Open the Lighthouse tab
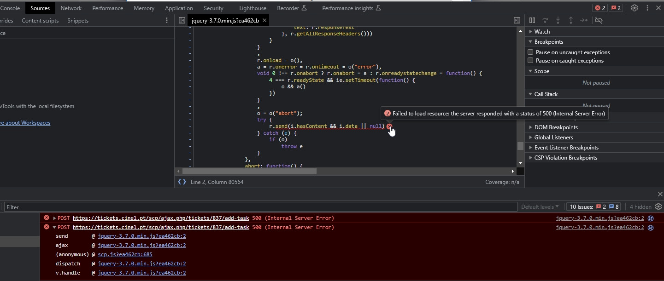Viewport: 664px width, 281px height. click(x=253, y=8)
